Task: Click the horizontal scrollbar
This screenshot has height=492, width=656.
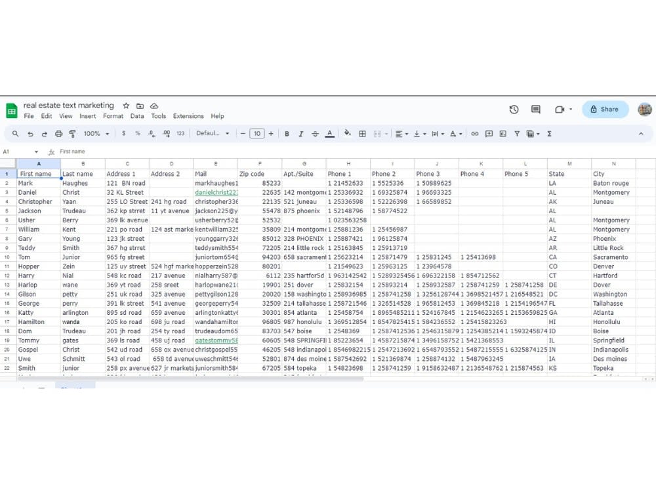Action: [190, 379]
